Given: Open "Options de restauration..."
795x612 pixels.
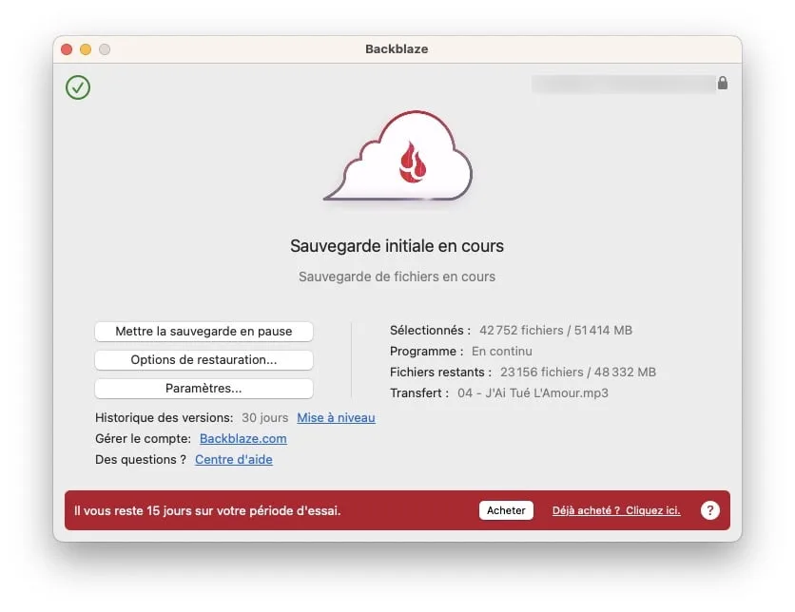Looking at the screenshot, I should (204, 359).
